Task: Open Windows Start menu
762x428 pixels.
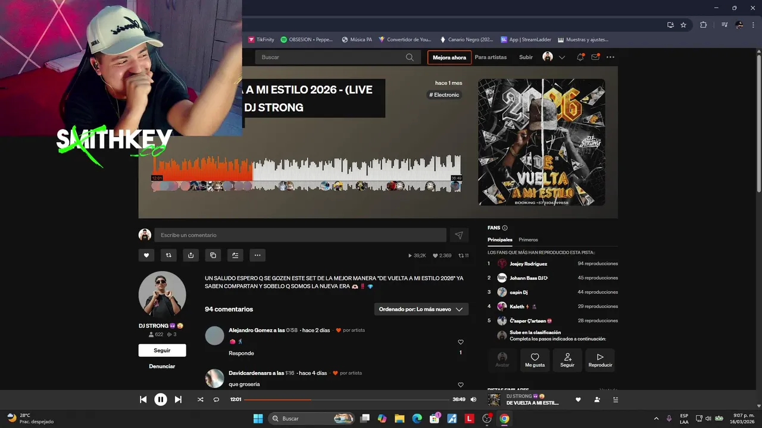Action: (x=258, y=418)
